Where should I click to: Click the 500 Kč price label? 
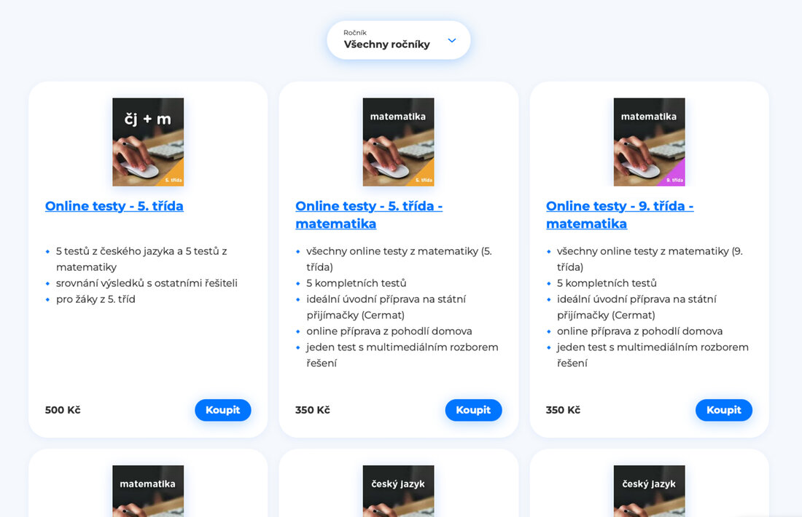63,410
